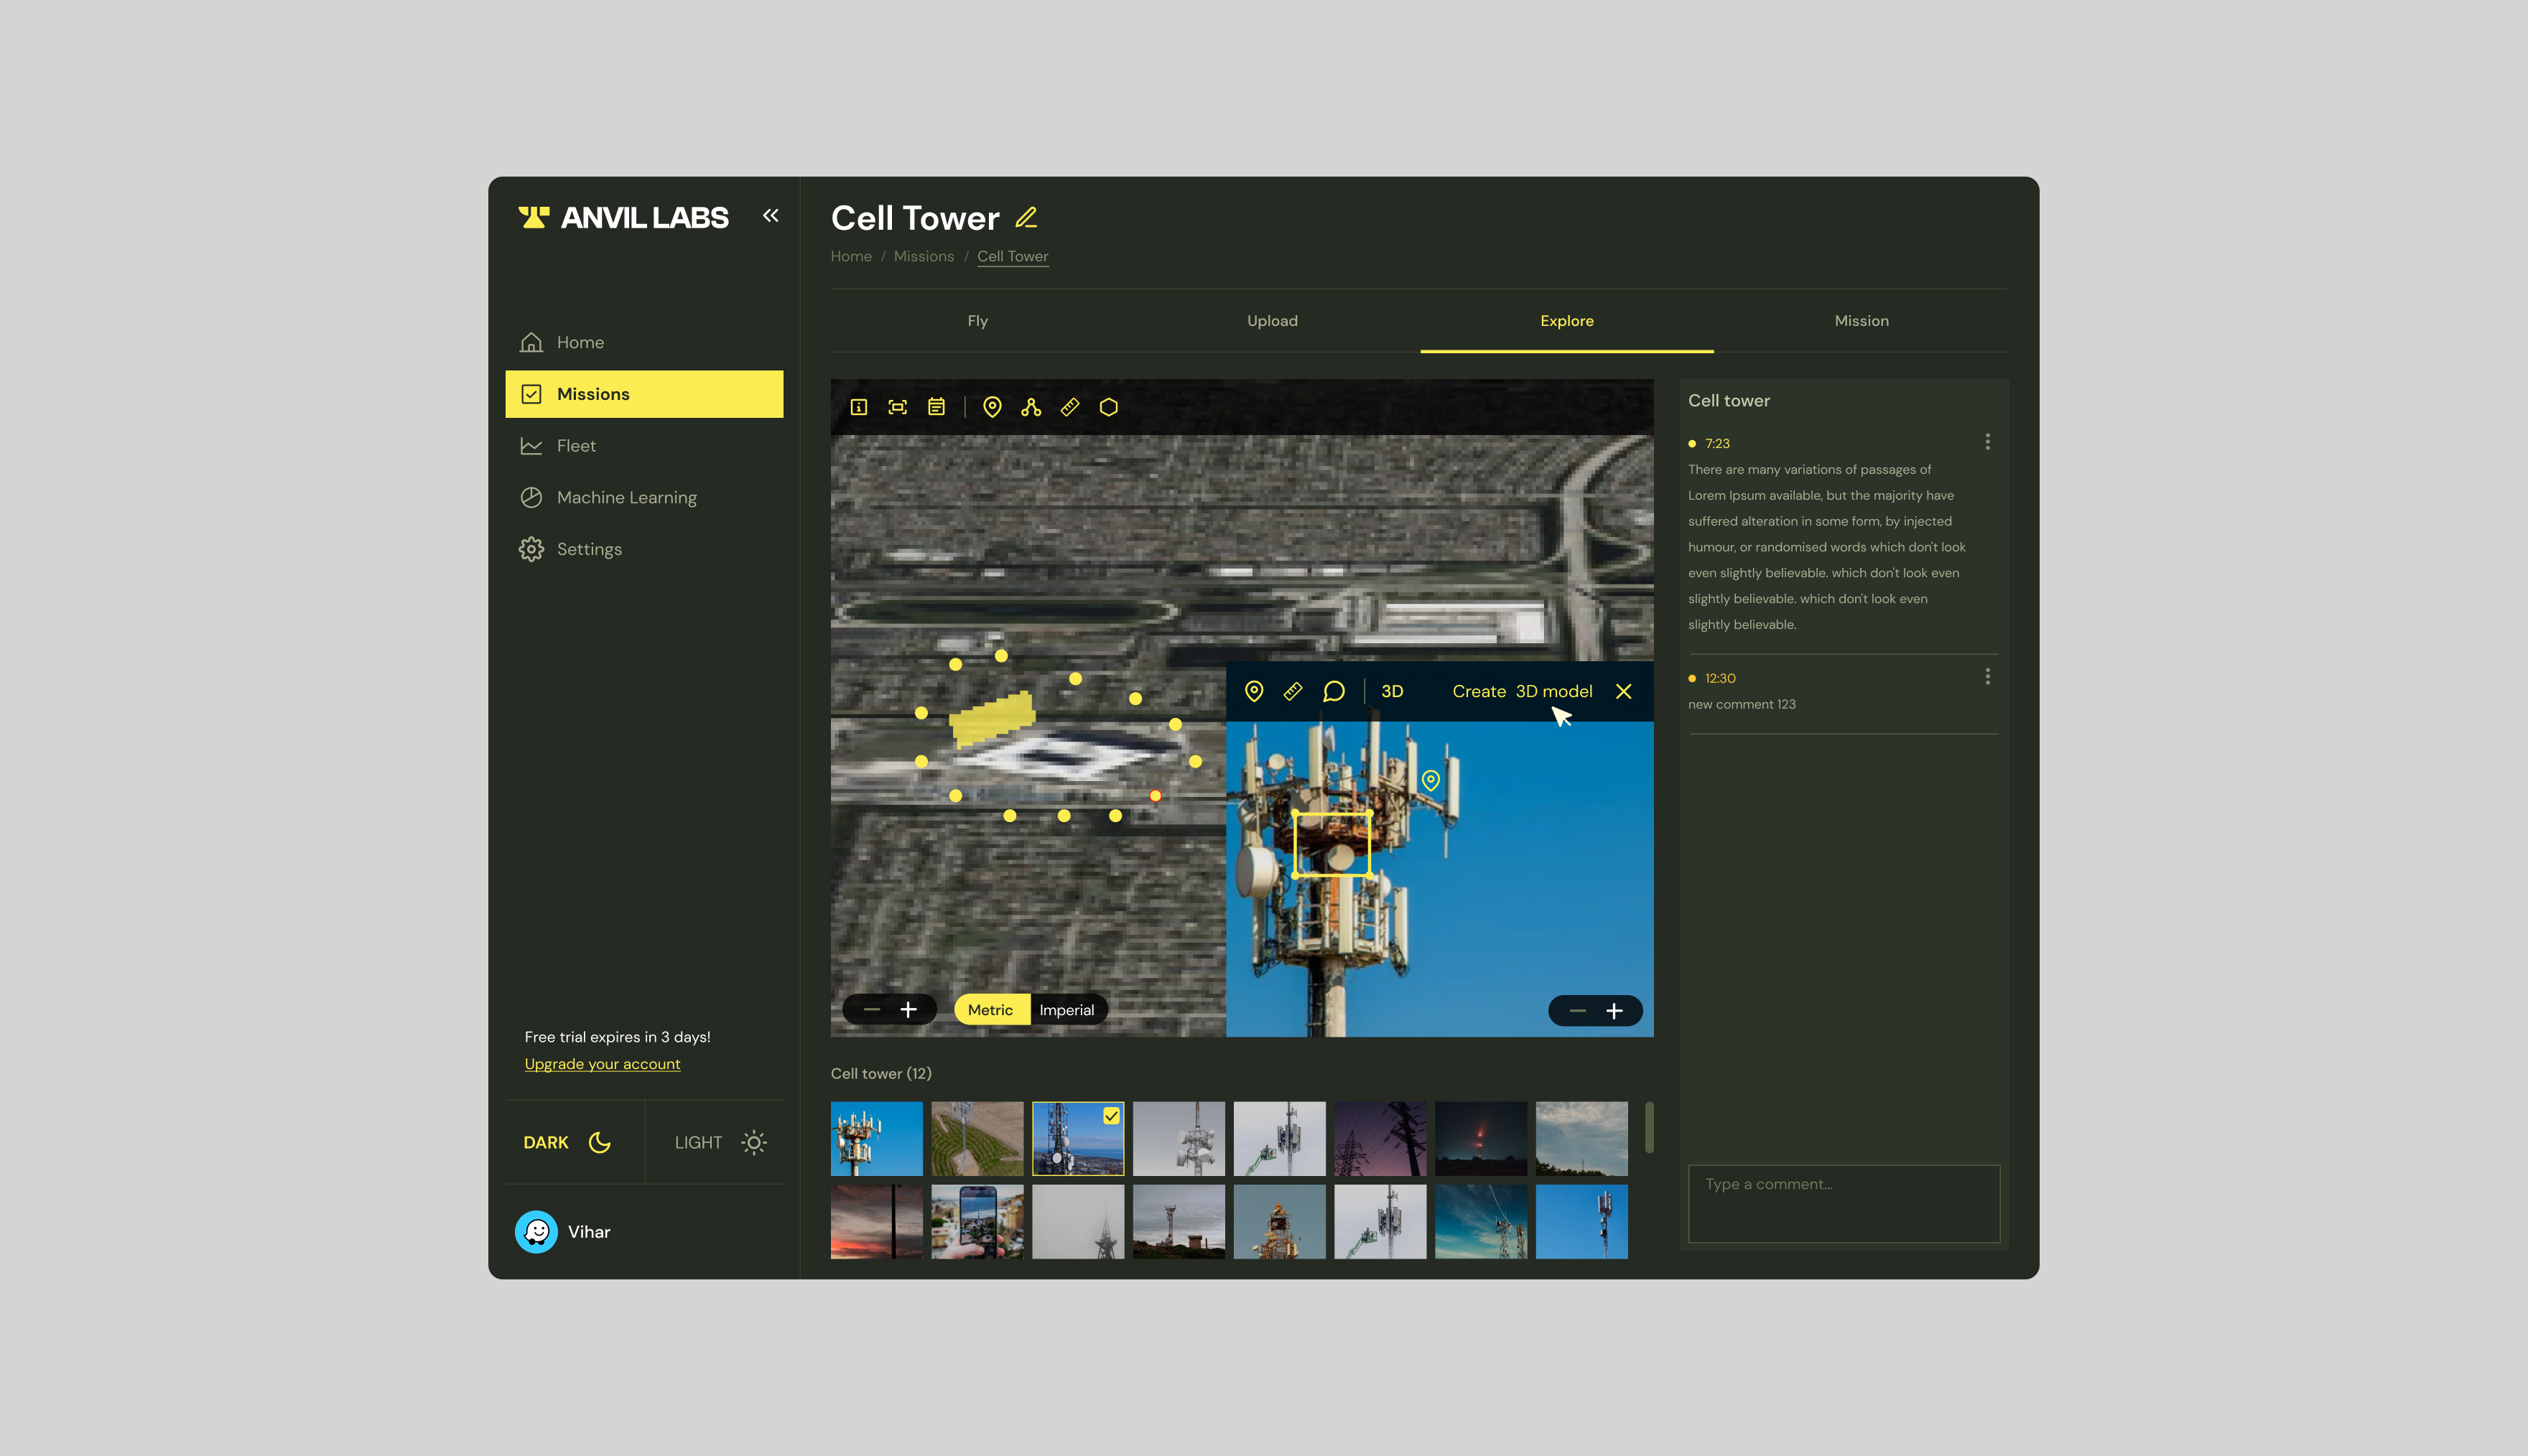This screenshot has height=1456, width=2528.
Task: Uncheck the selected thumbnail's checkbox
Action: pyautogui.click(x=1111, y=1115)
